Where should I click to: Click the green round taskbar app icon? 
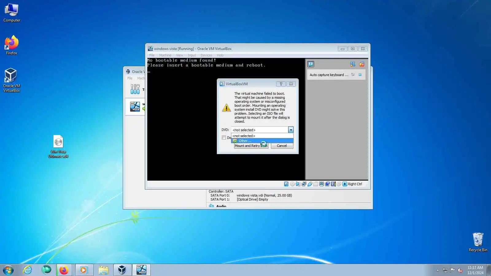pyautogui.click(x=46, y=270)
